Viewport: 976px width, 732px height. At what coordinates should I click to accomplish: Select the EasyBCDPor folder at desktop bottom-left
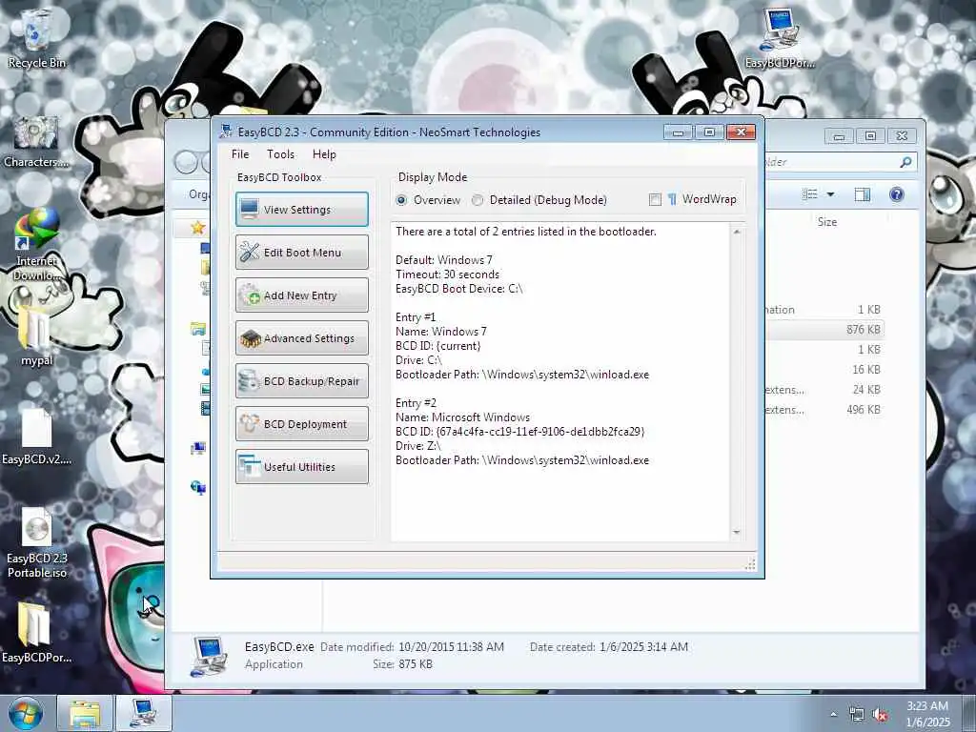point(37,633)
